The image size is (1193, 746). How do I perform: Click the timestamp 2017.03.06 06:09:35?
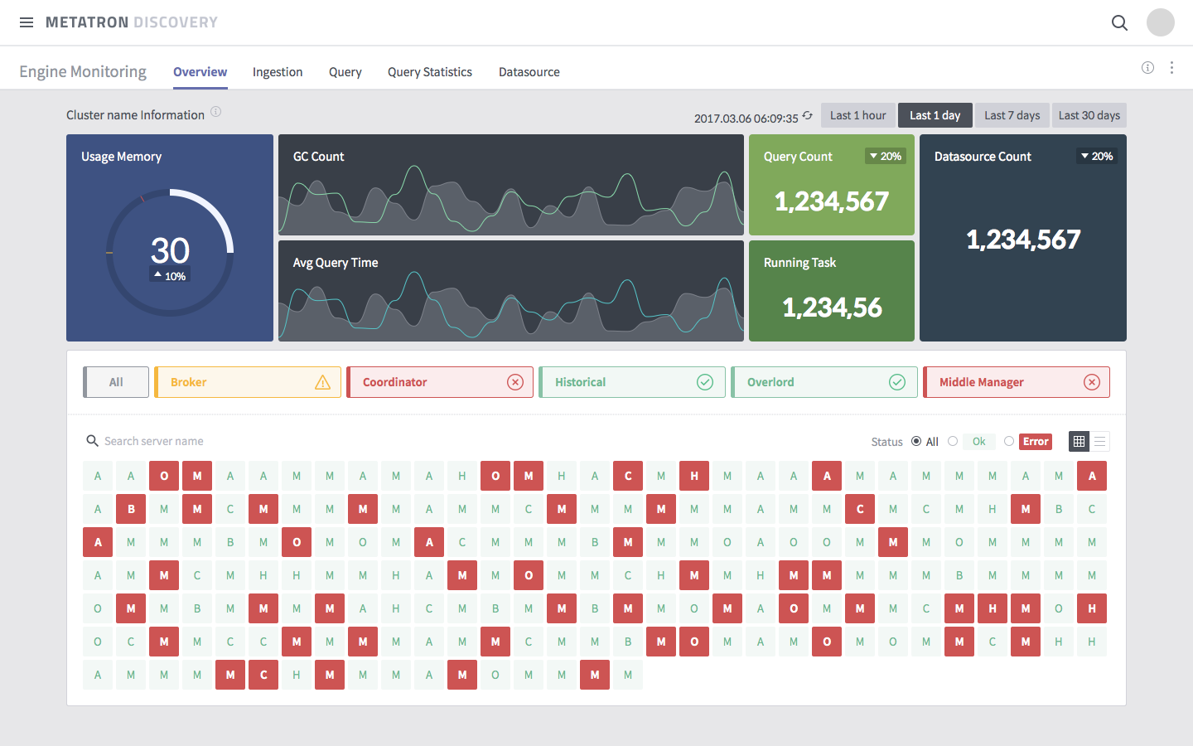pyautogui.click(x=746, y=118)
